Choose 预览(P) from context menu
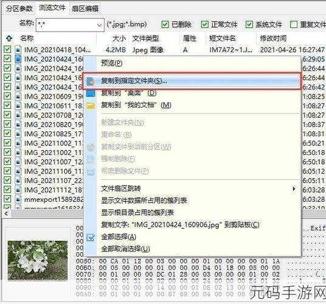This screenshot has height=304, width=326. pos(192,63)
